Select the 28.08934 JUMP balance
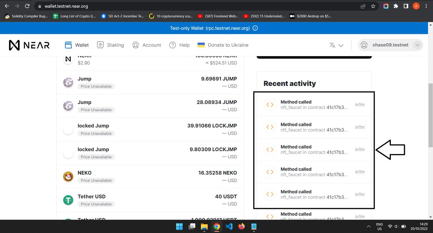The height and width of the screenshot is (233, 433). (x=217, y=102)
